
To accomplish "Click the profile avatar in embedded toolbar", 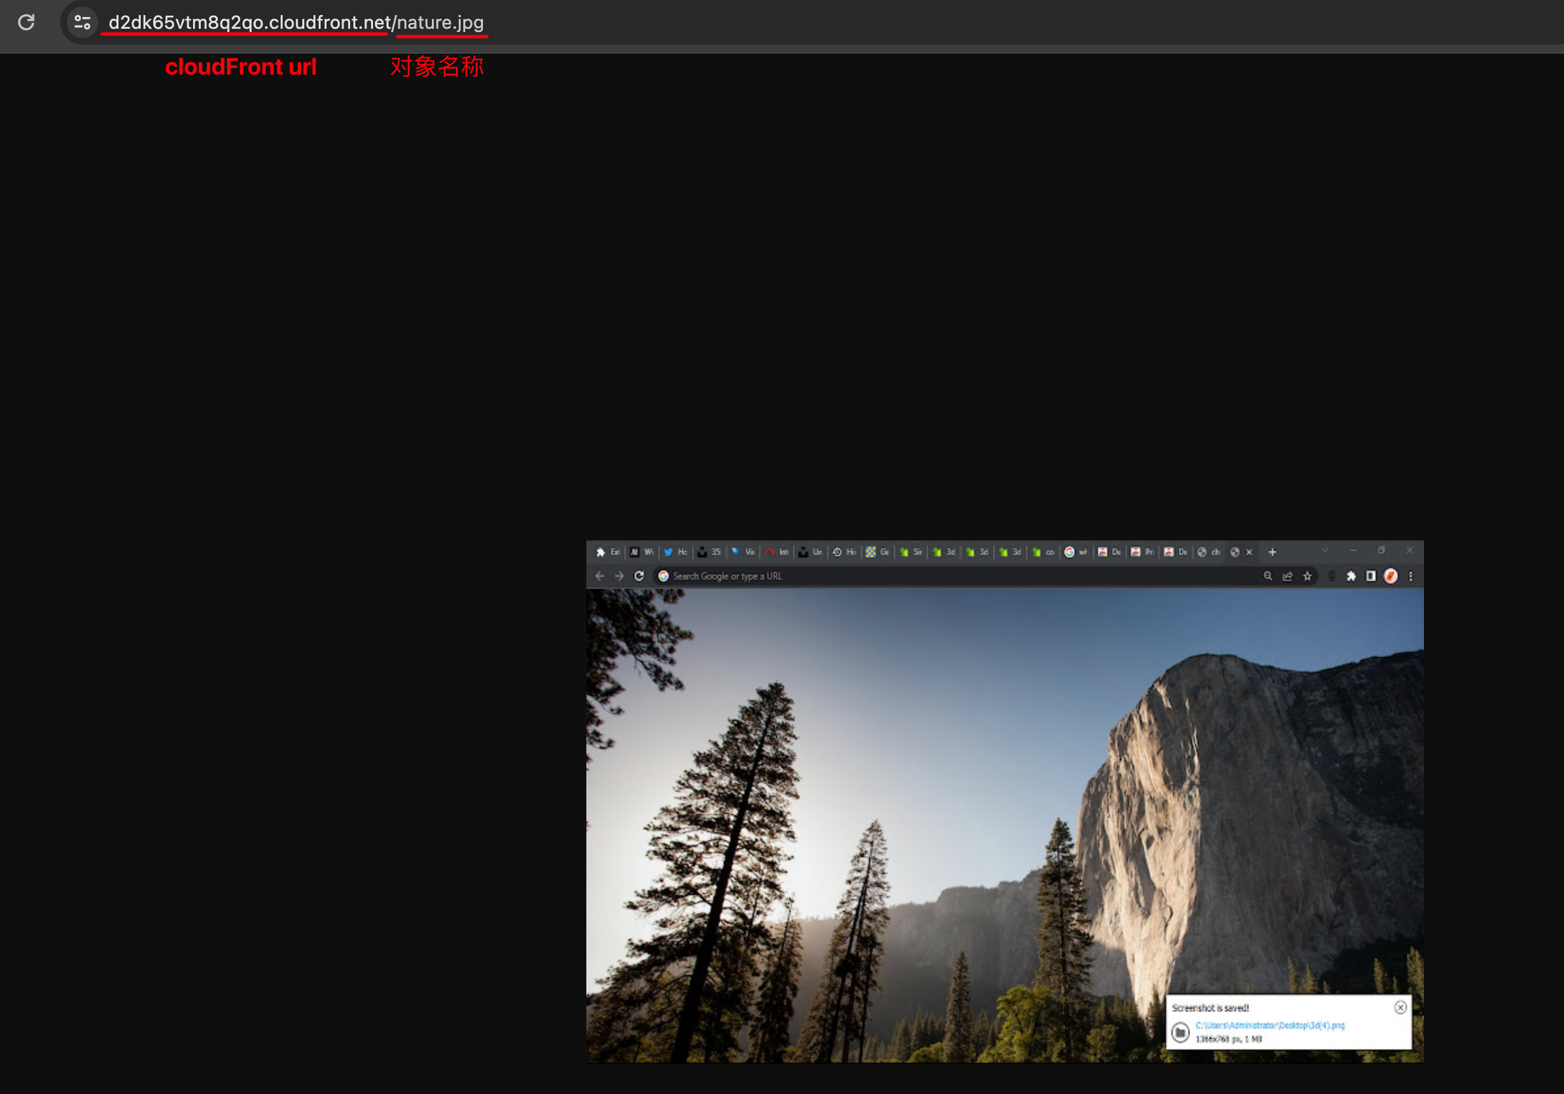I will (x=1391, y=576).
